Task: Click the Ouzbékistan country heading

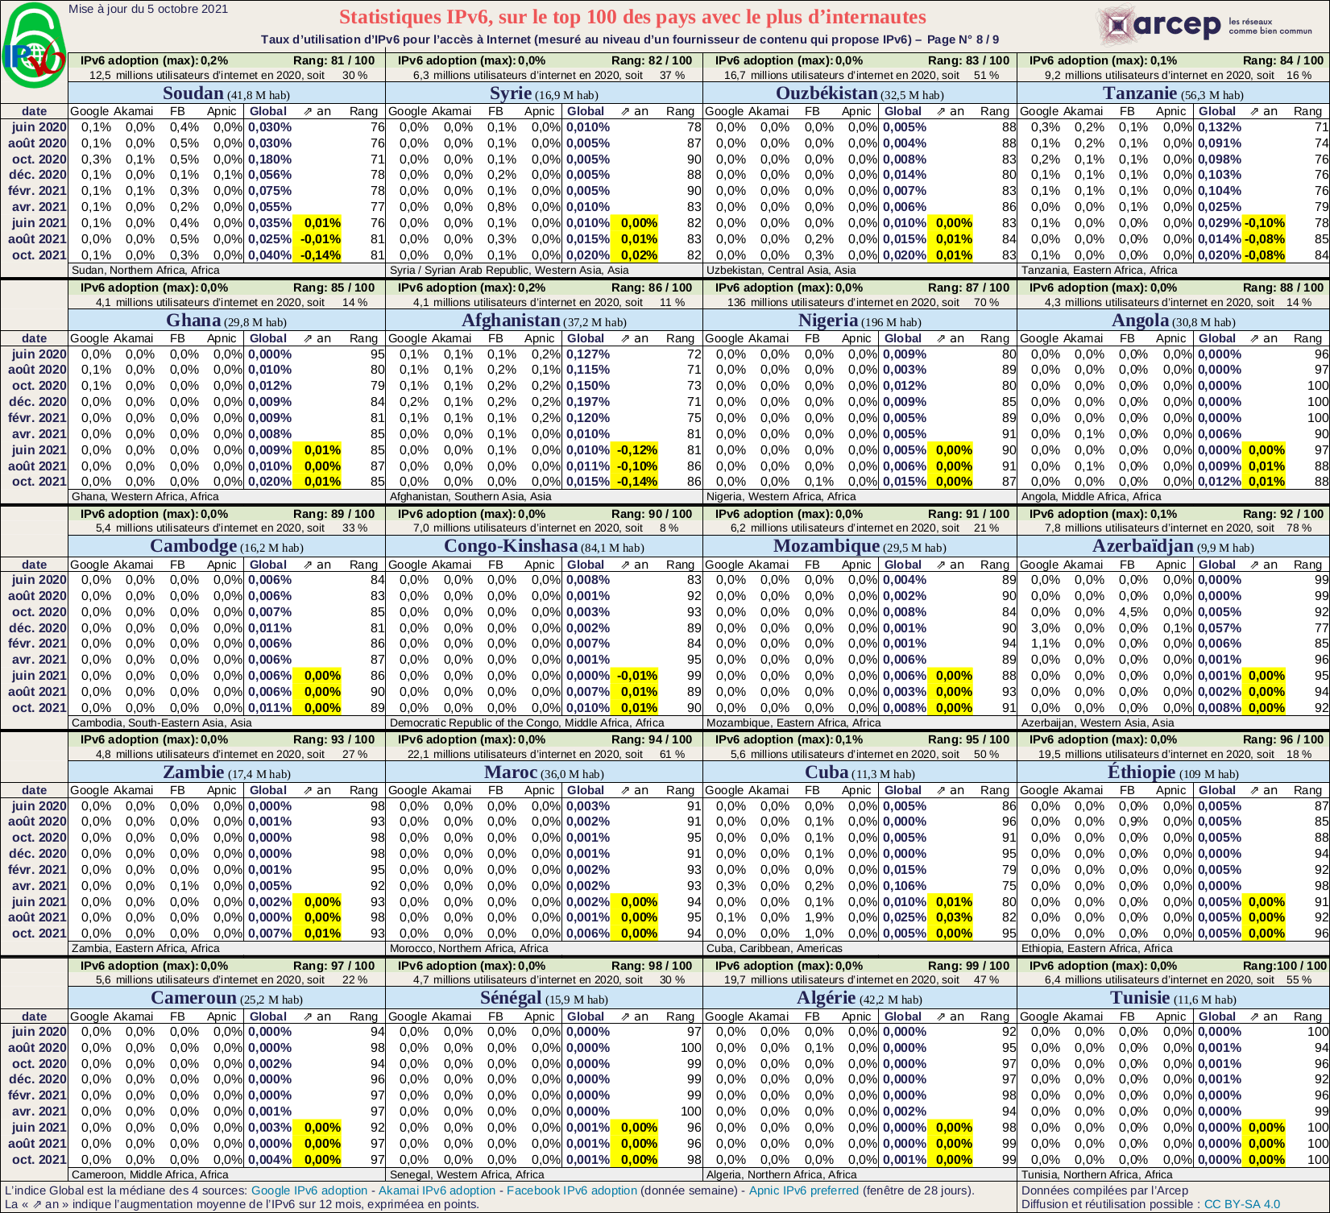Action: [x=860, y=93]
